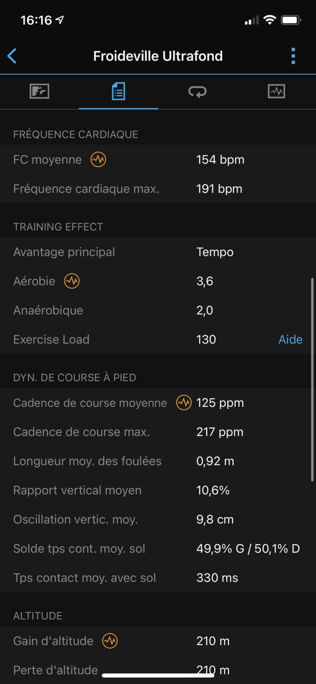Tap the Solde tps cont. moy. sol row
The image size is (316, 684).
point(158,549)
